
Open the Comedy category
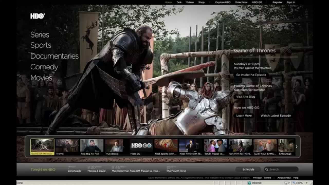pyautogui.click(x=44, y=67)
